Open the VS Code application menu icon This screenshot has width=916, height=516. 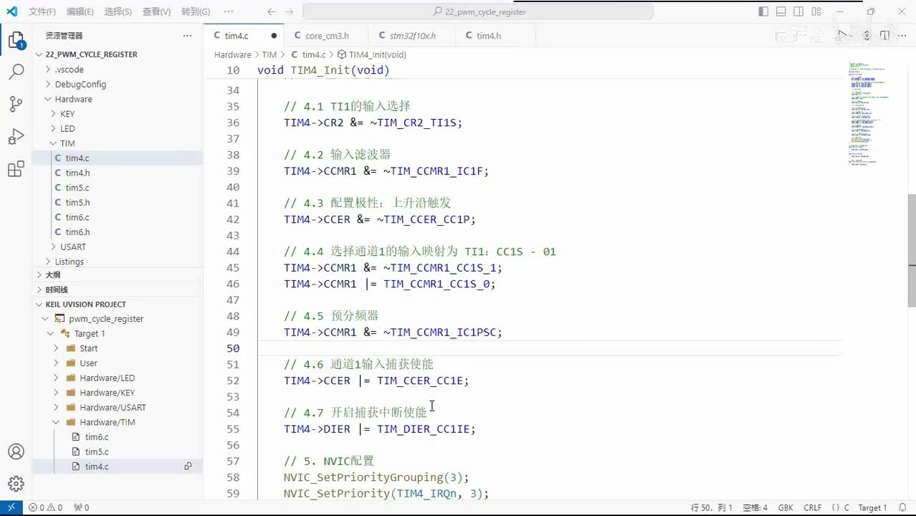click(x=11, y=11)
